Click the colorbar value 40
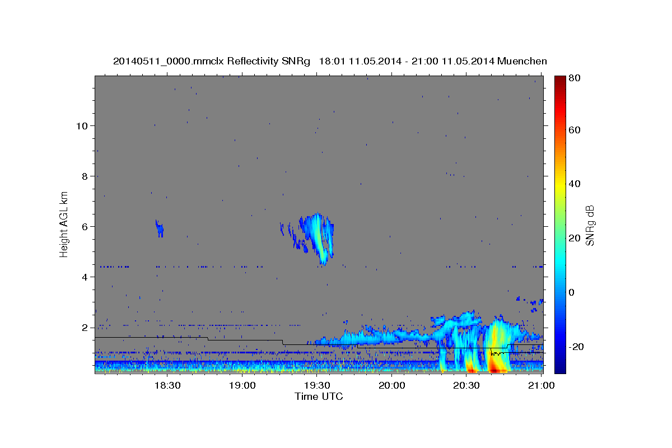This screenshot has height=448, width=672. click(x=575, y=184)
